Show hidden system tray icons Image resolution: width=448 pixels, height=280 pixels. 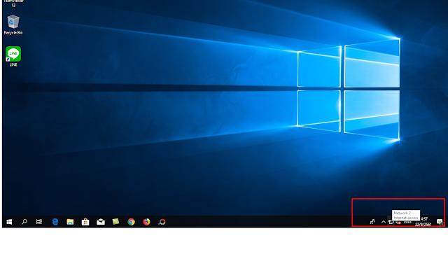pos(384,222)
